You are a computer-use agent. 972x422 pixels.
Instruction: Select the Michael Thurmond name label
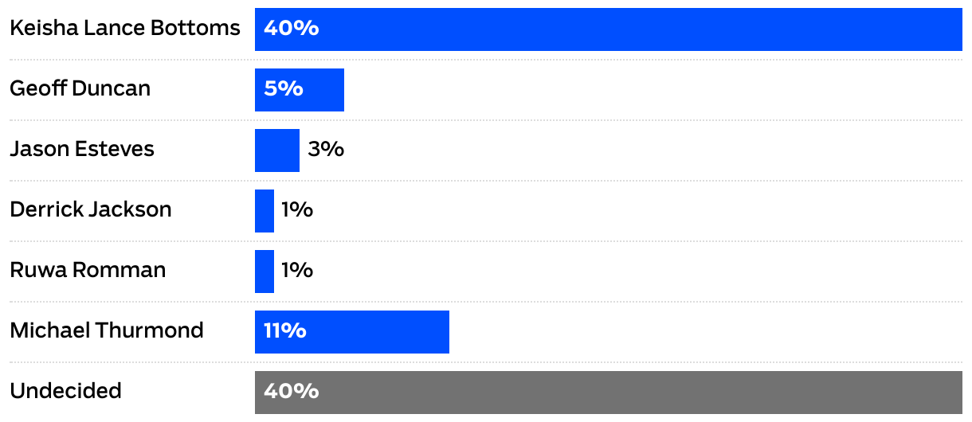coord(106,330)
